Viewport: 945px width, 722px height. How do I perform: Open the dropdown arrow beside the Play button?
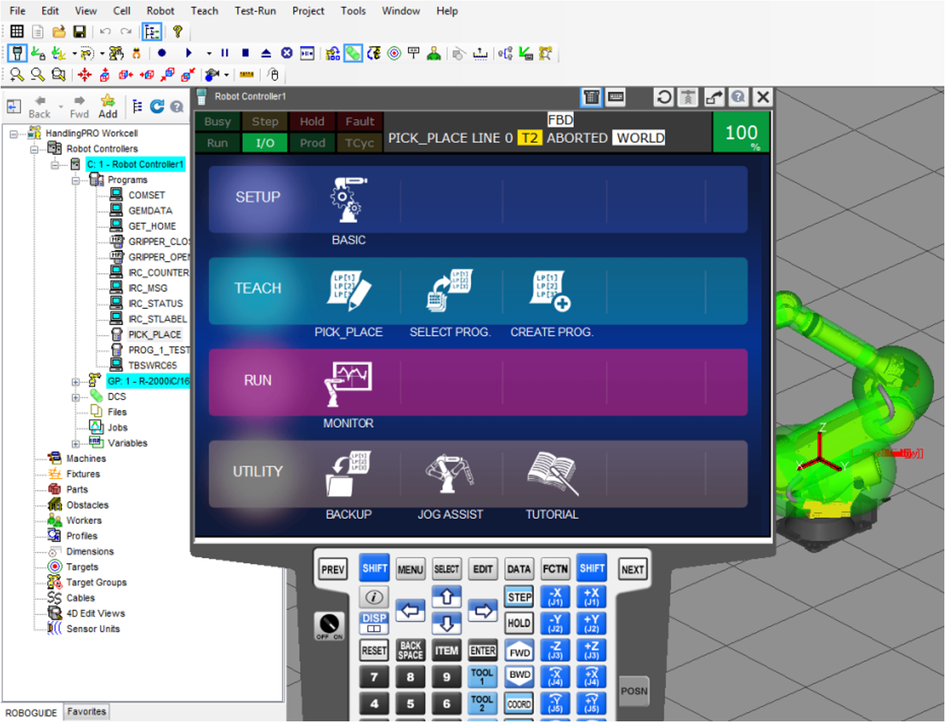tap(209, 53)
